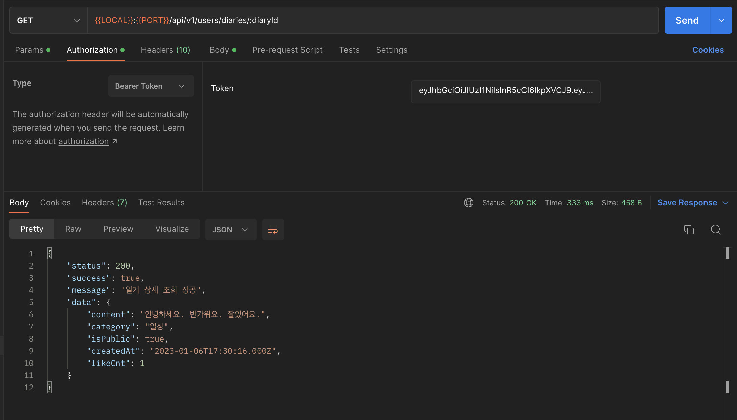
Task: Click line number 12 in gutter
Action: coord(29,388)
